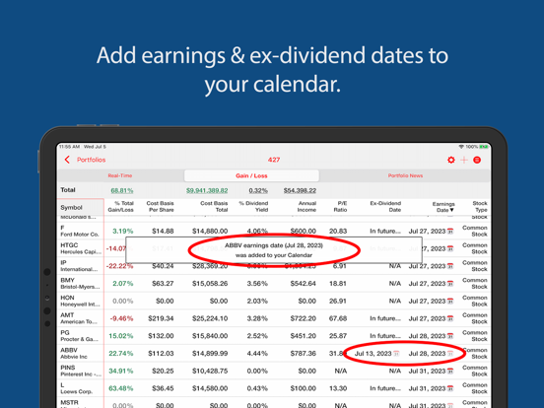Tap the battery indicator in status bar
Image resolution: width=544 pixels, height=408 pixels.
coord(484,147)
